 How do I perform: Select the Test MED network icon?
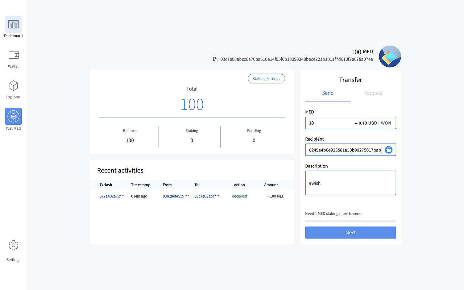point(13,116)
